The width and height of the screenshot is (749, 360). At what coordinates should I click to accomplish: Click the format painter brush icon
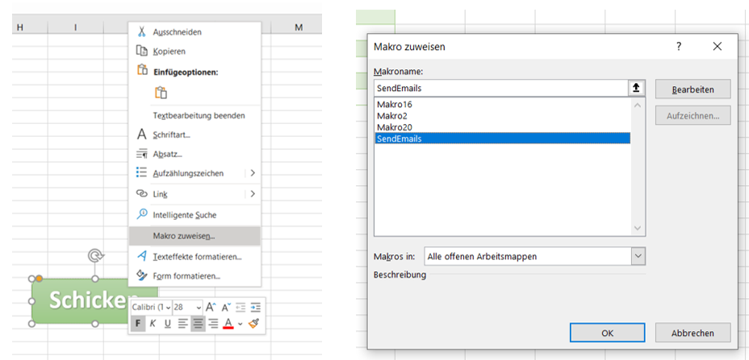click(x=253, y=324)
